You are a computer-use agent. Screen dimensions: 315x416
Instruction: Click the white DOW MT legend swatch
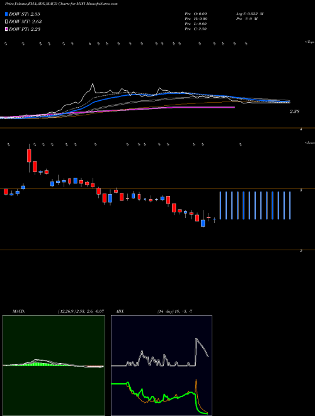pos(6,22)
